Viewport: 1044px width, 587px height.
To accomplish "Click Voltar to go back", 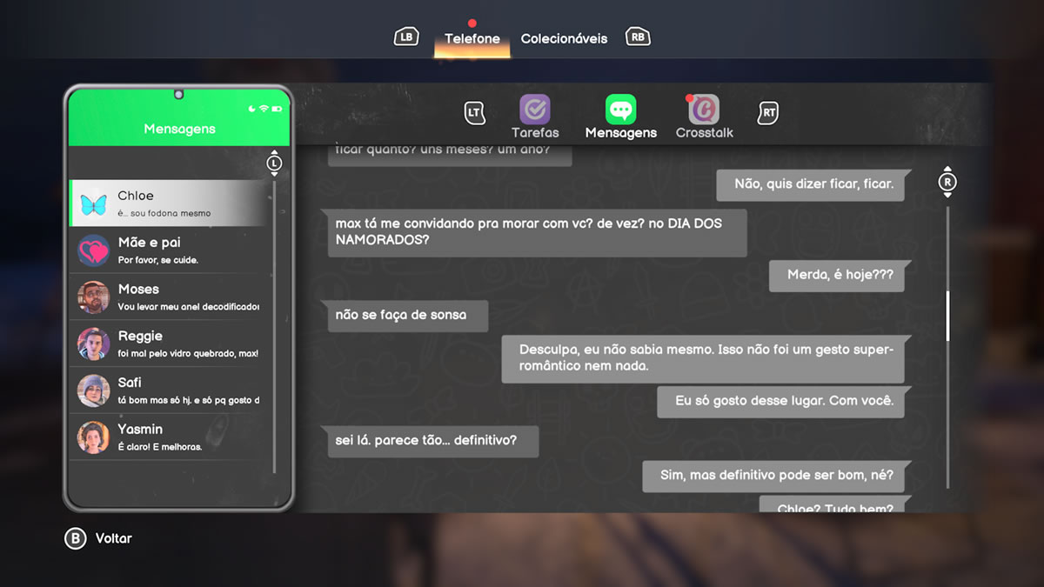I will click(x=114, y=538).
